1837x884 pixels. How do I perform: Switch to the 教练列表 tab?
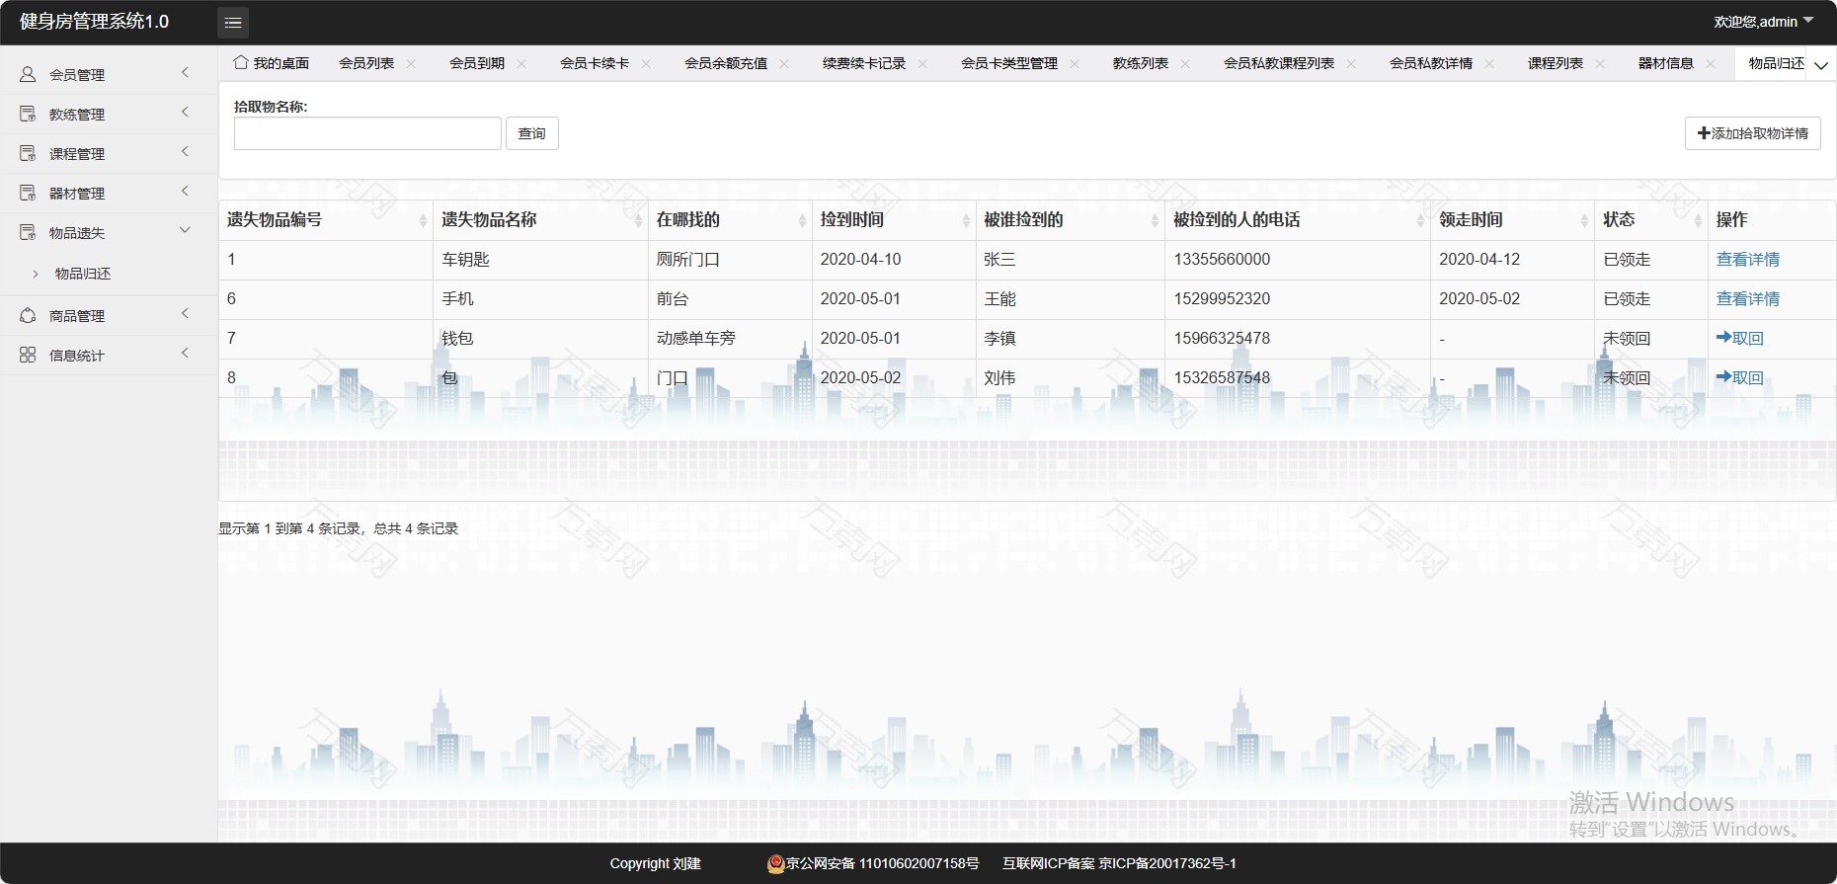1141,63
